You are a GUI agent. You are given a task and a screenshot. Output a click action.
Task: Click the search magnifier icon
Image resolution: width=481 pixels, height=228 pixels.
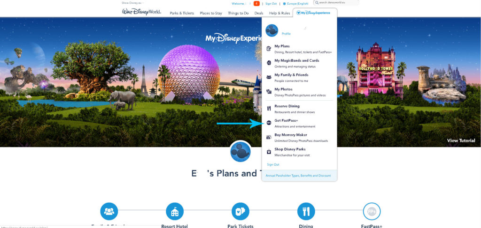point(317,3)
